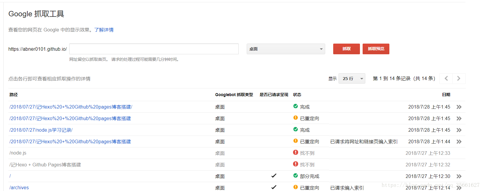Click red 找不到 icon in 记Hexo + Github Pages row

[295, 164]
